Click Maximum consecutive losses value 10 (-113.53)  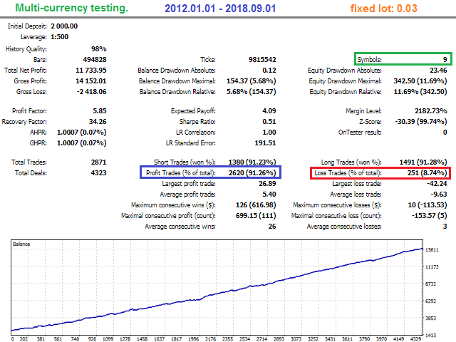click(427, 205)
